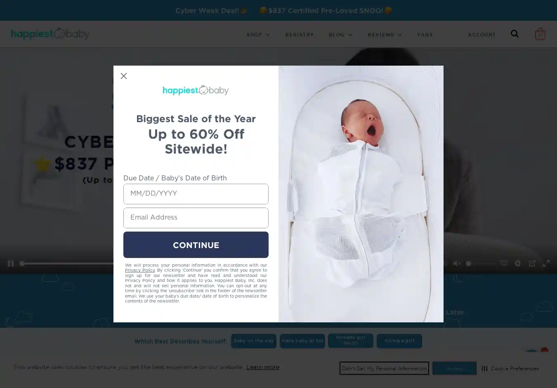The image size is (557, 388).
Task: Open the REGISTRY menu item
Action: (300, 35)
